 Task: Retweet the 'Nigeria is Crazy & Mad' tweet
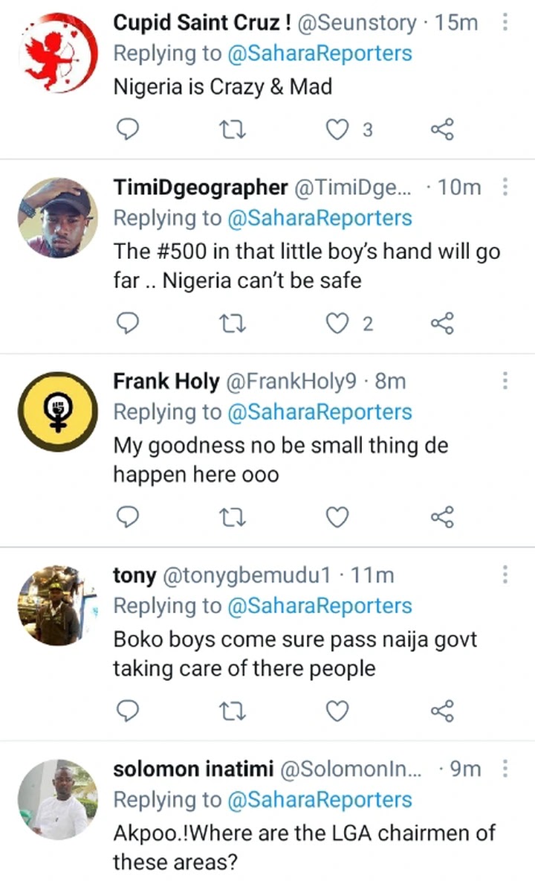(232, 129)
